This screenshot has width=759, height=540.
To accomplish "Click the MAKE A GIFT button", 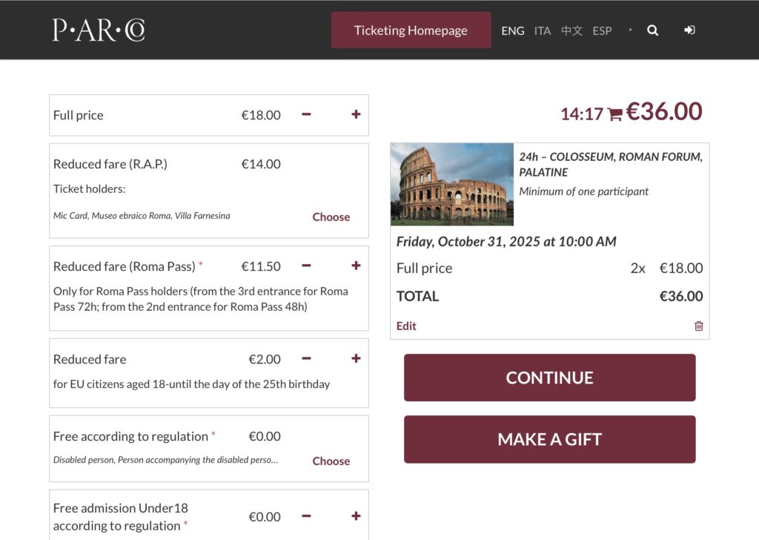I will [x=549, y=439].
